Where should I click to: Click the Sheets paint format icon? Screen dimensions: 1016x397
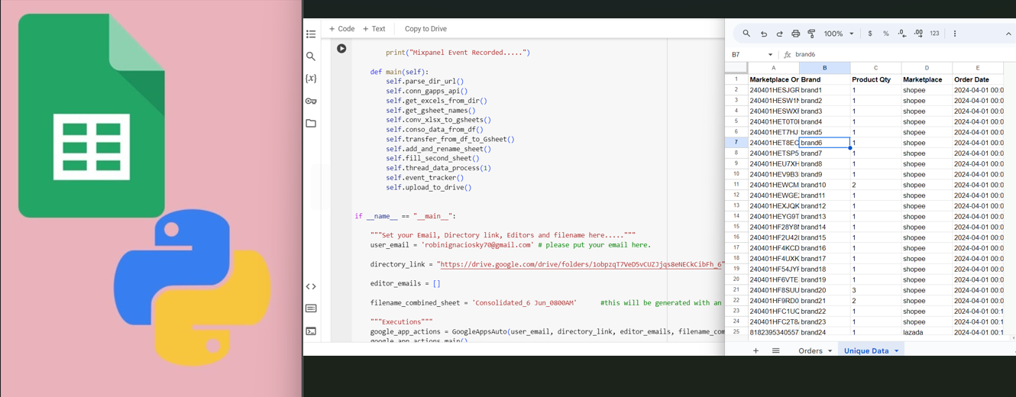click(811, 34)
